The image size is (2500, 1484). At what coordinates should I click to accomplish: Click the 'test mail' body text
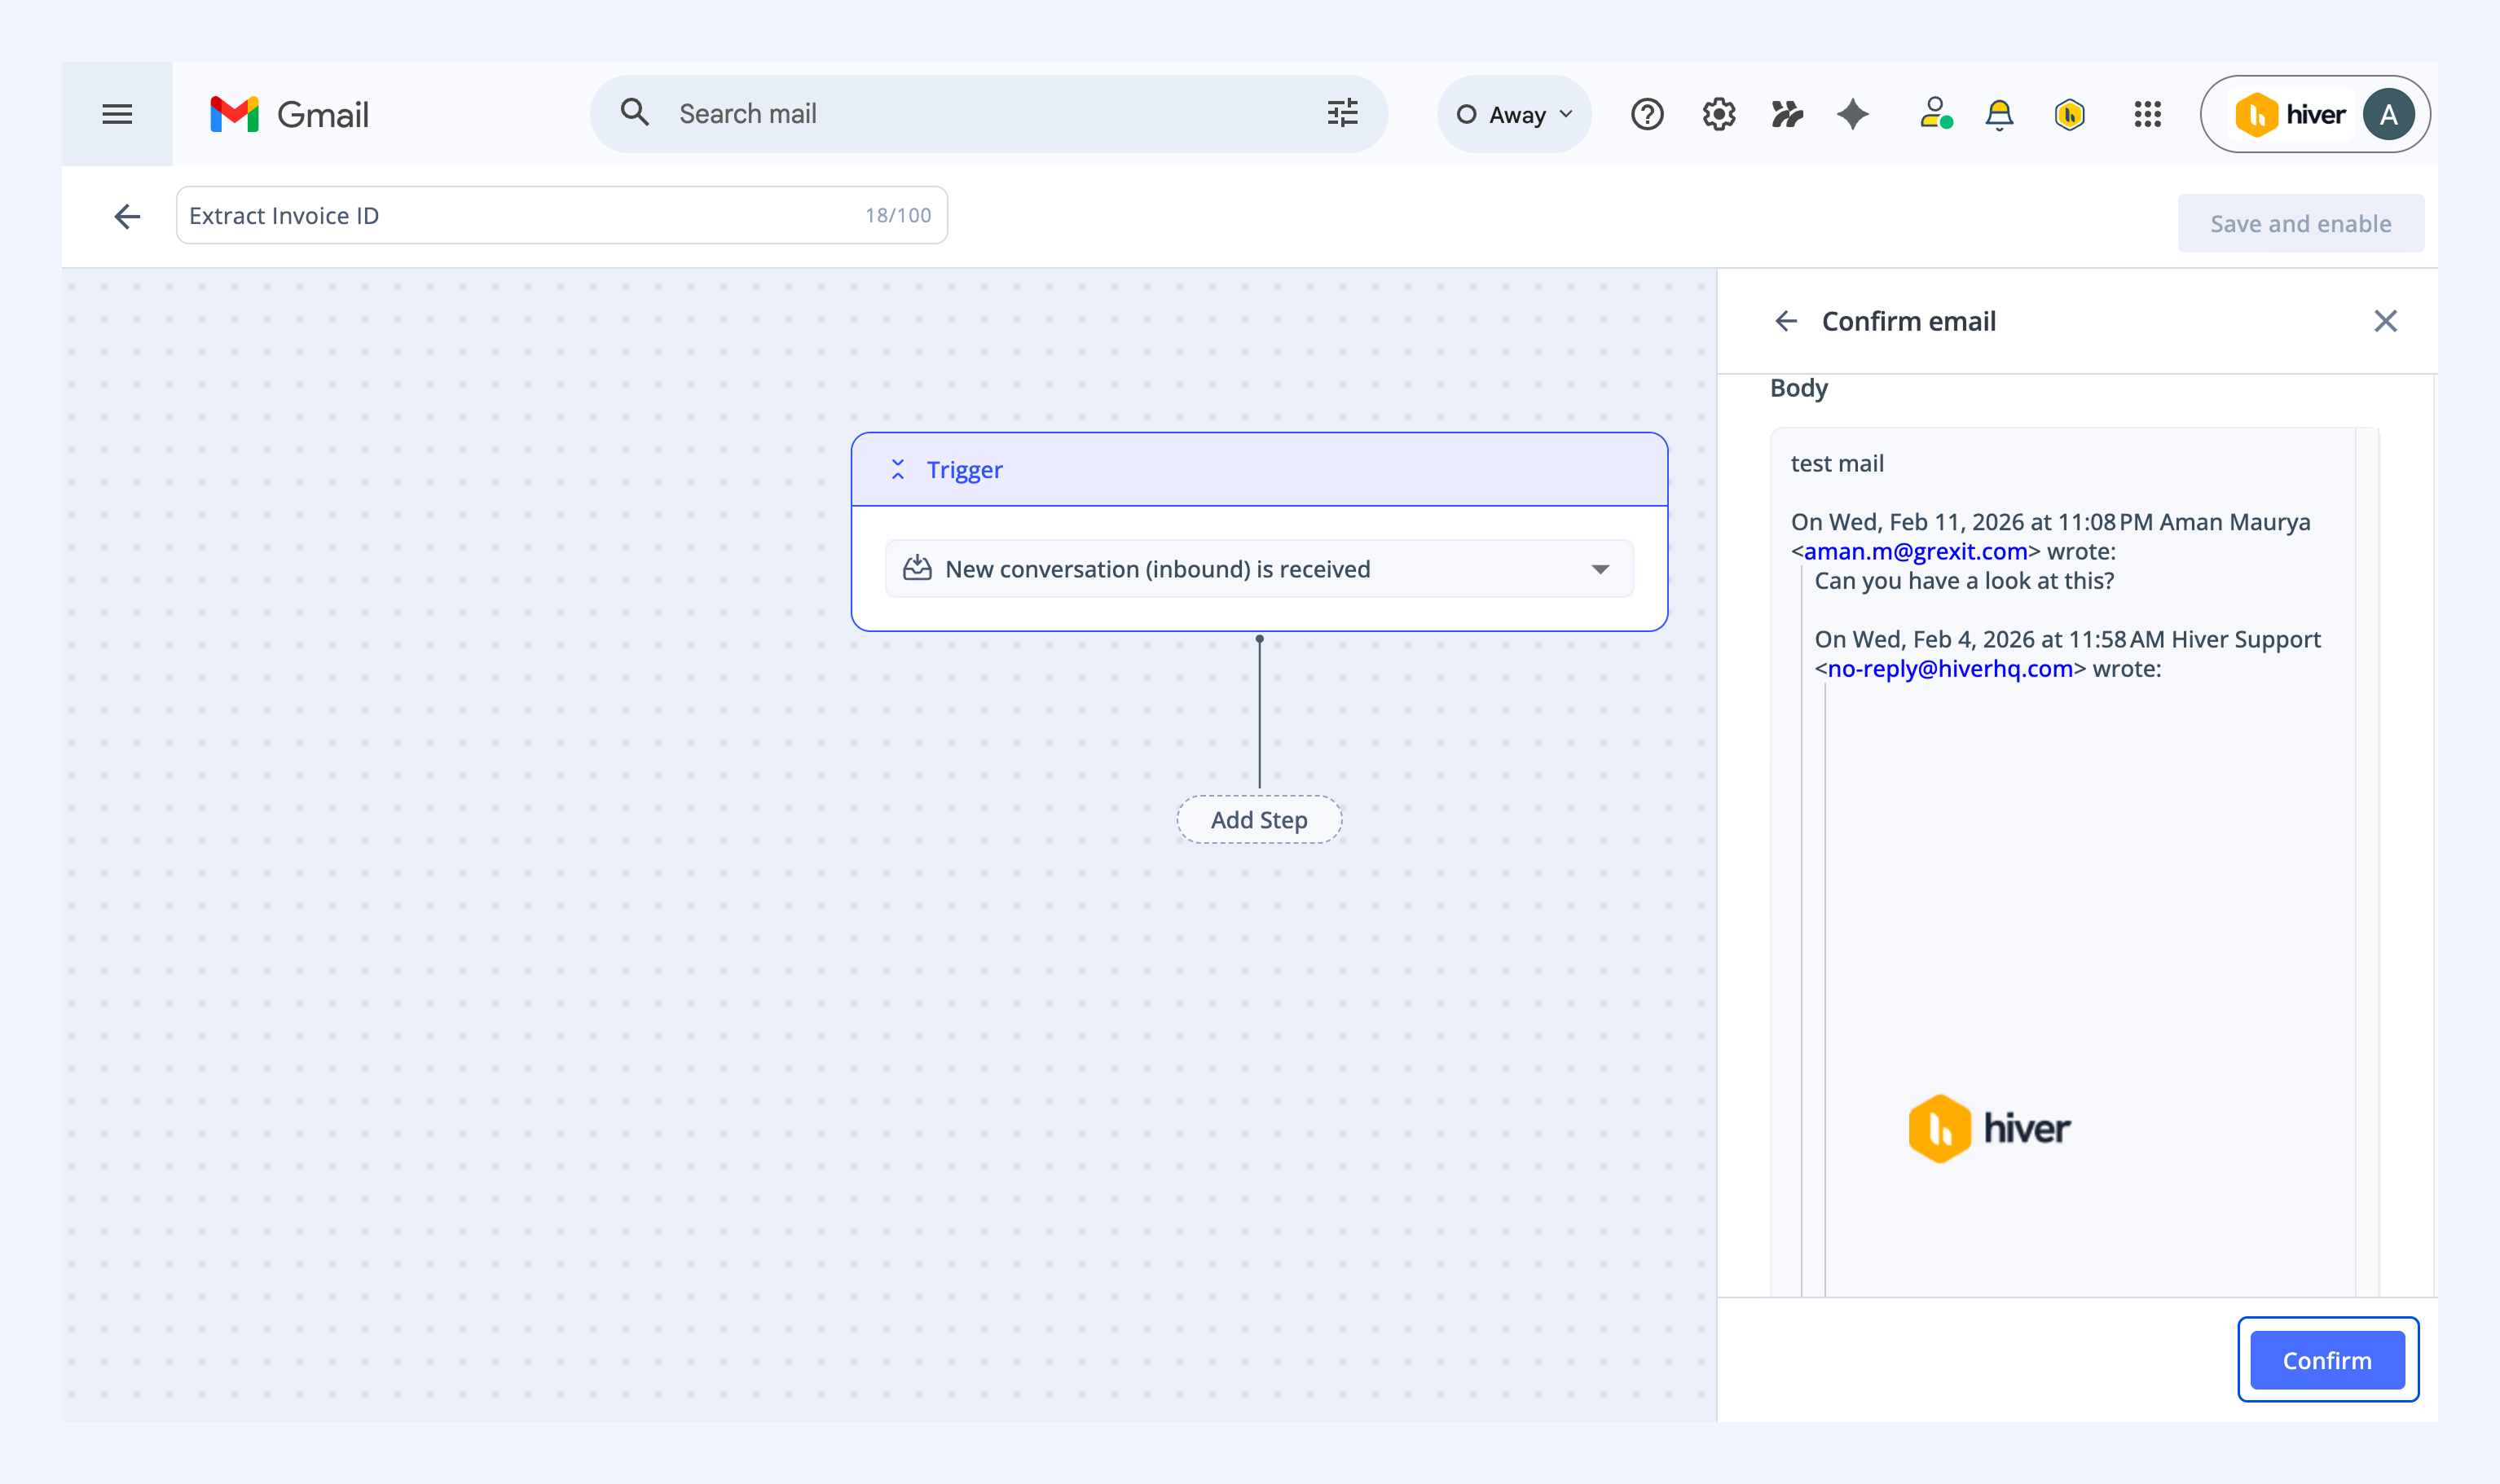click(x=1837, y=463)
